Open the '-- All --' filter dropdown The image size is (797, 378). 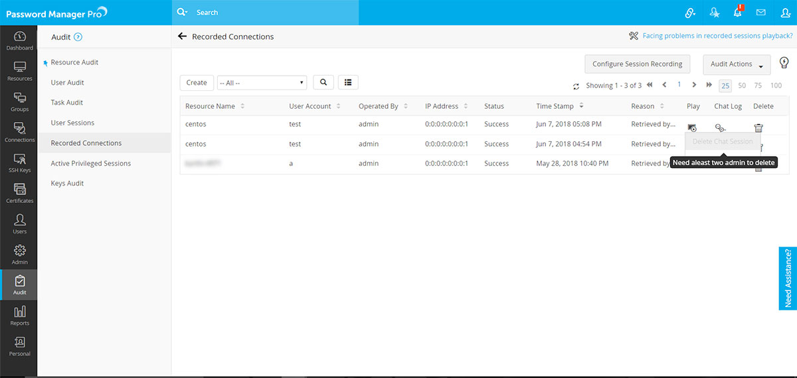[x=262, y=83]
